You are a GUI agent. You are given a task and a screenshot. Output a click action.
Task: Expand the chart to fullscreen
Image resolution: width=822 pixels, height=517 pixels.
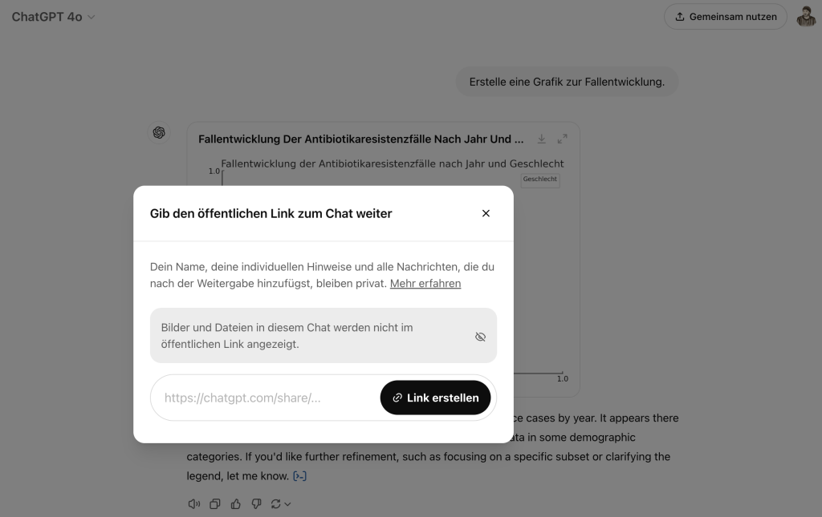tap(563, 139)
